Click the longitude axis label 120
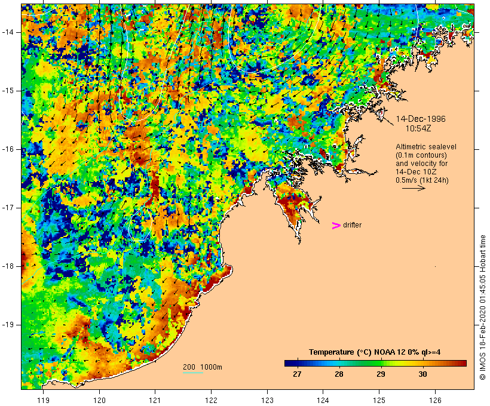490x406 pixels. point(99,400)
